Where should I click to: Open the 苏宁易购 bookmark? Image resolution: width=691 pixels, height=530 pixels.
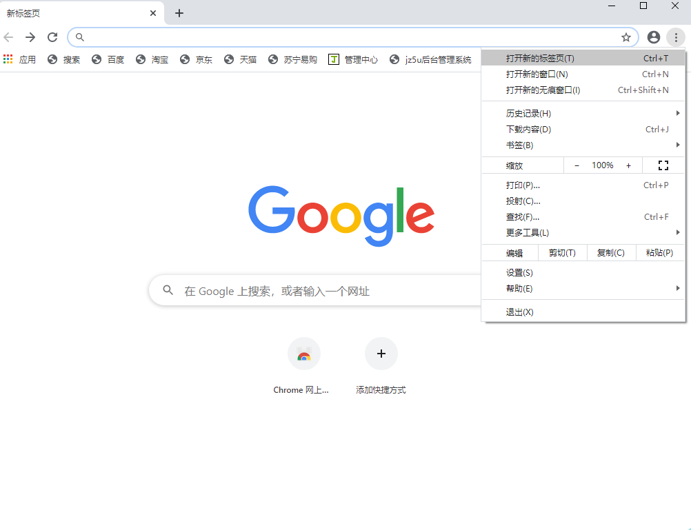tap(292, 59)
